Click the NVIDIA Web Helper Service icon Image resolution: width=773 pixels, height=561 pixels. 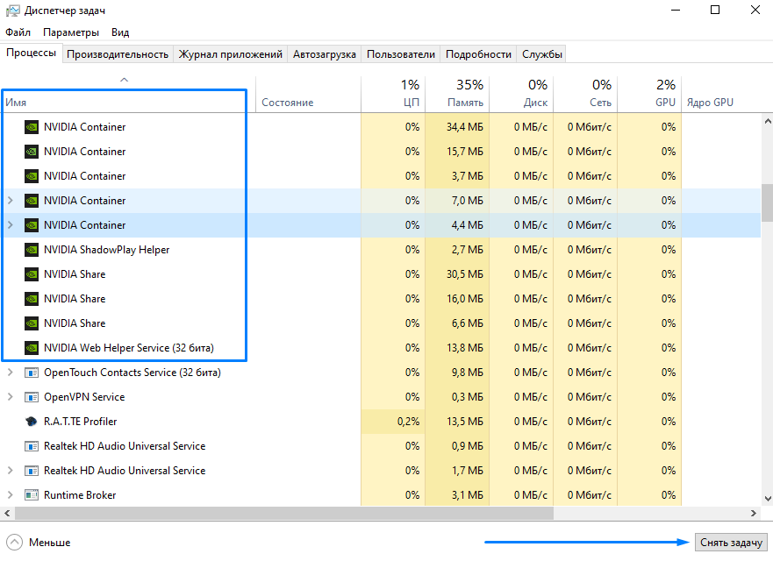[32, 348]
